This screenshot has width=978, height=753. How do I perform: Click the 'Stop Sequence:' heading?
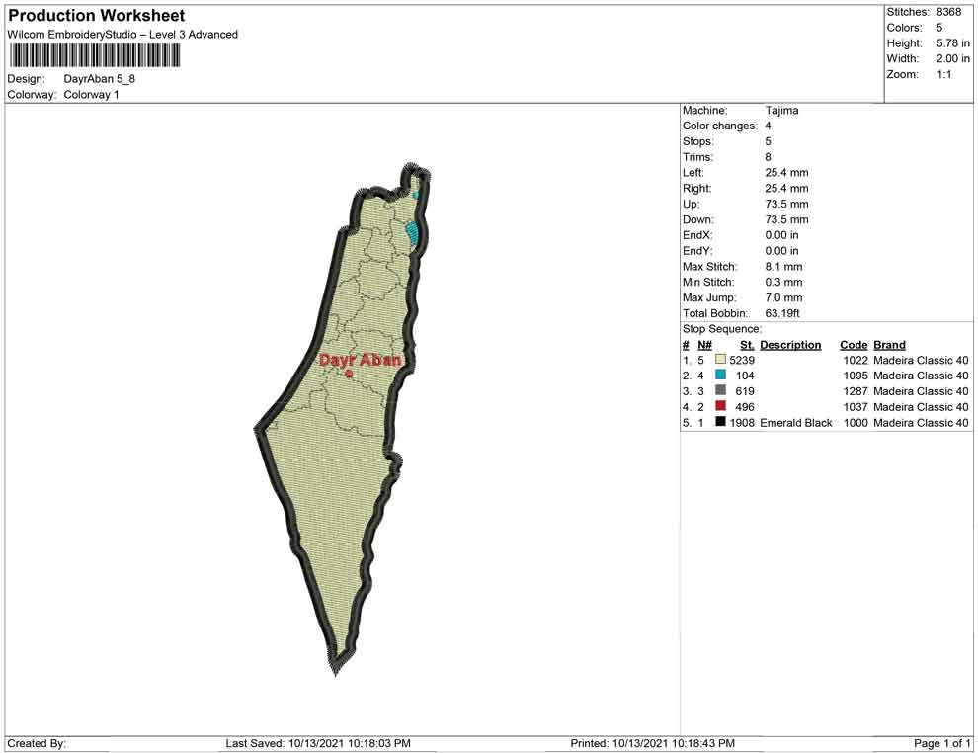tap(722, 329)
